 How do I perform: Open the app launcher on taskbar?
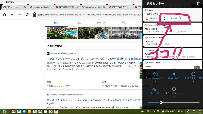click(x=5, y=111)
